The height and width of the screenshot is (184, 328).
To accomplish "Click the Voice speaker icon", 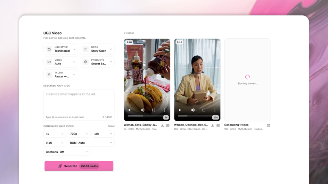I will point(49,62).
